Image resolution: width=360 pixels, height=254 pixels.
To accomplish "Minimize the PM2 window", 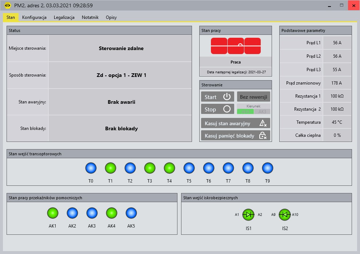I will [329, 5].
